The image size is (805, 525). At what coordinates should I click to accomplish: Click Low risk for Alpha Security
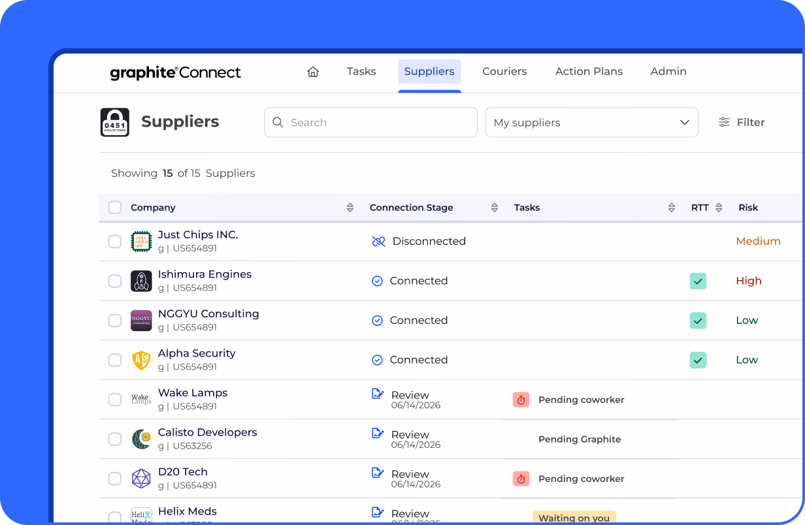[x=747, y=360]
